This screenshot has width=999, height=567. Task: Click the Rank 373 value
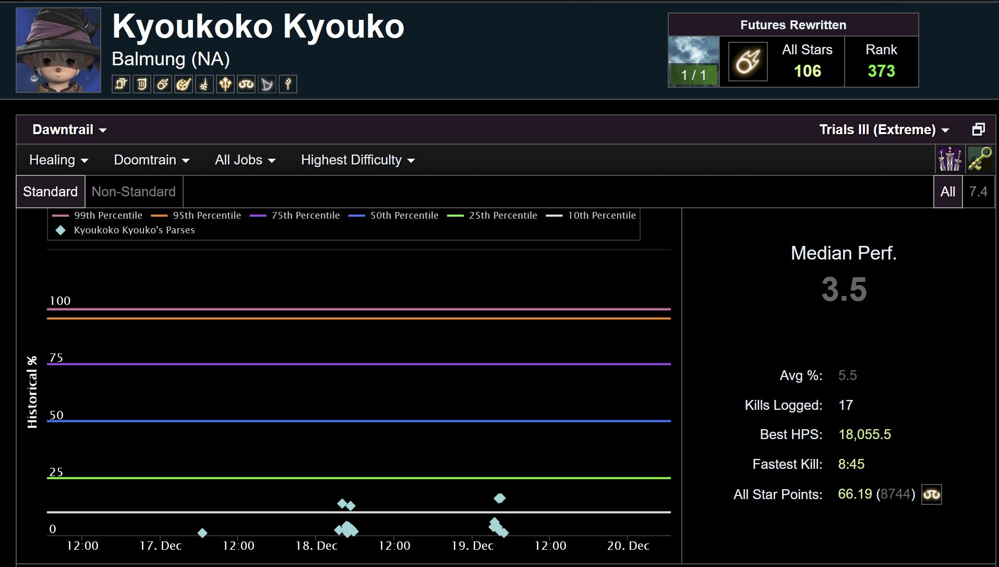881,71
